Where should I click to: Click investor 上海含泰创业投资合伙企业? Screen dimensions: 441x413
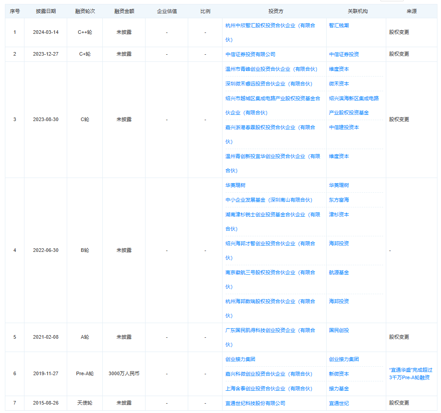click(269, 389)
